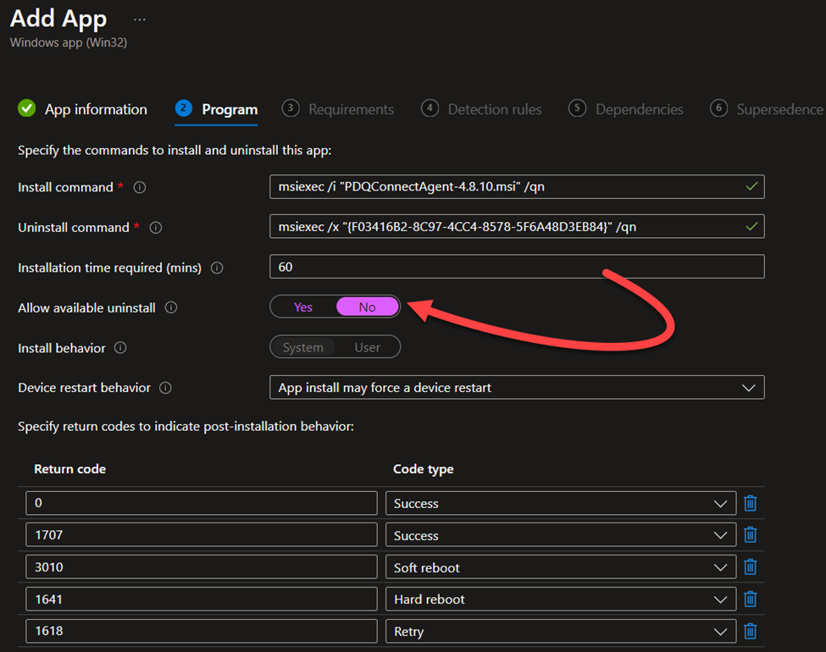Screen dimensions: 826x652
Task: Click the step 4 circle for Detection rules
Action: pyautogui.click(x=430, y=108)
